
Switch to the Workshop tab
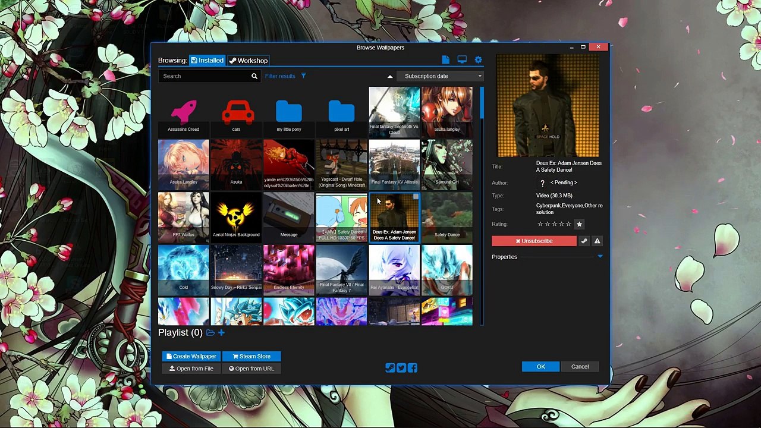(x=249, y=61)
